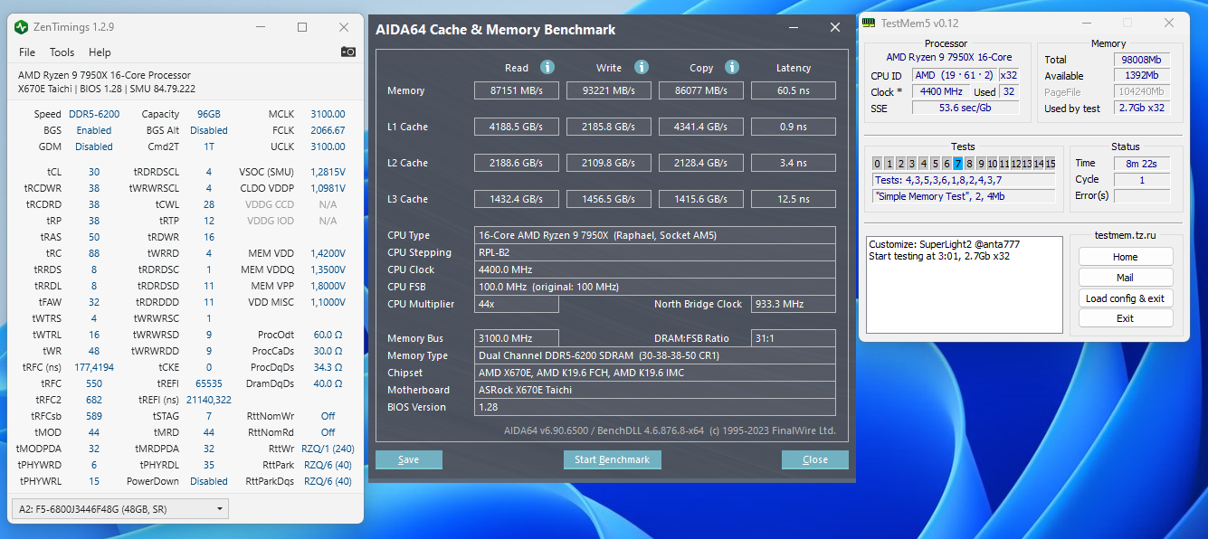1208x539 pixels.
Task: Click the Time 8m 22s status field
Action: coord(1142,164)
